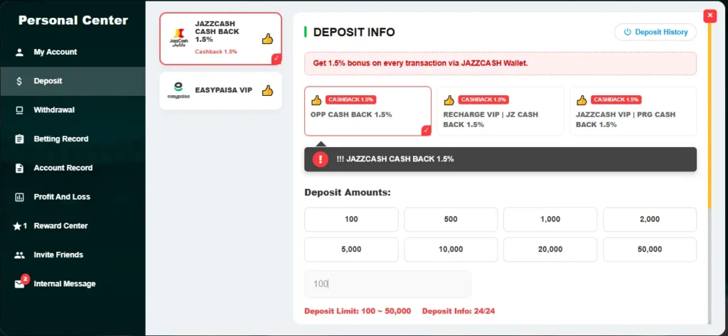Click the DEPOSIT INFO heading
This screenshot has width=728, height=336.
tap(354, 32)
